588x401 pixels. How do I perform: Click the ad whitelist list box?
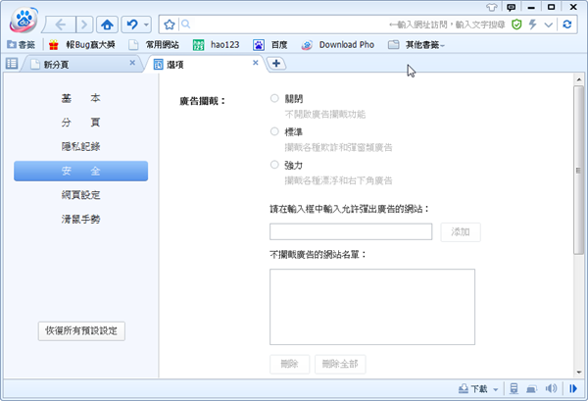(x=372, y=307)
